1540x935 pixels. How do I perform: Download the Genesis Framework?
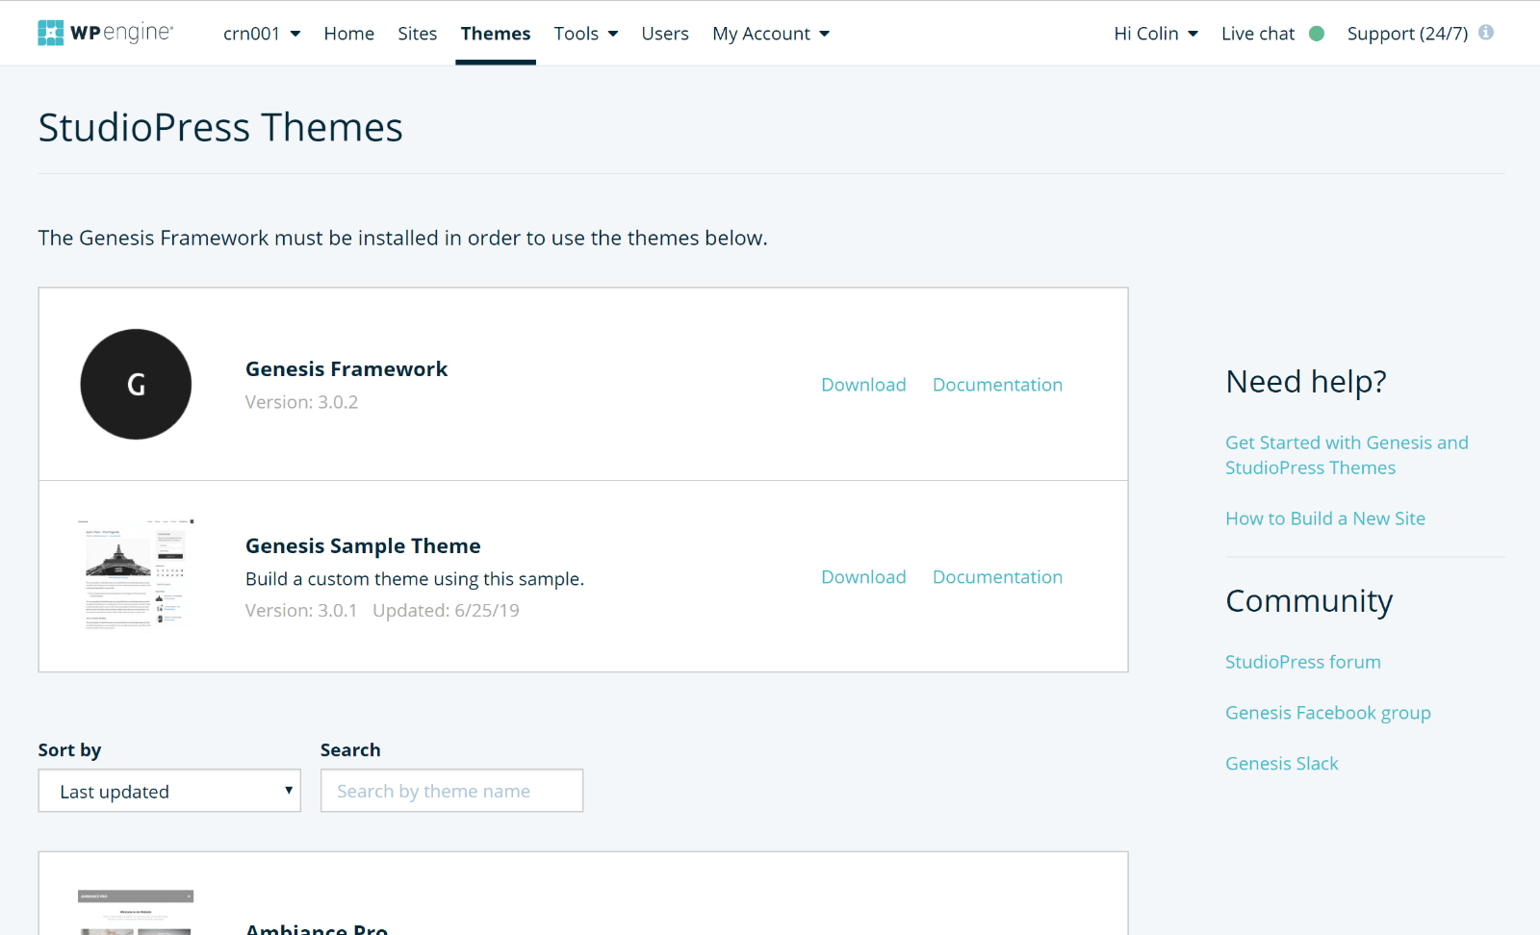click(862, 384)
